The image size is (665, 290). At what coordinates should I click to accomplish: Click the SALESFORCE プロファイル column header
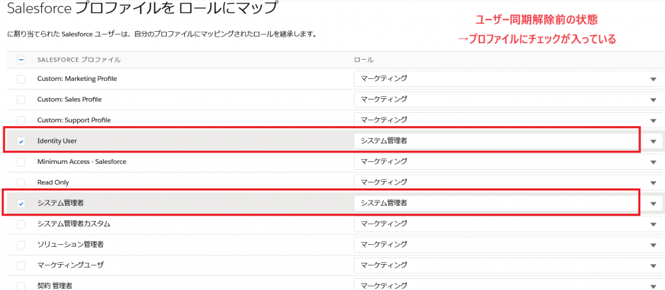(x=79, y=60)
